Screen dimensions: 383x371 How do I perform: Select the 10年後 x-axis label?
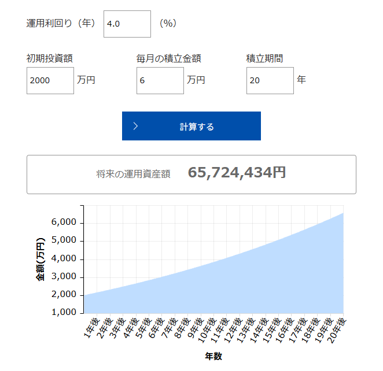click(205, 331)
